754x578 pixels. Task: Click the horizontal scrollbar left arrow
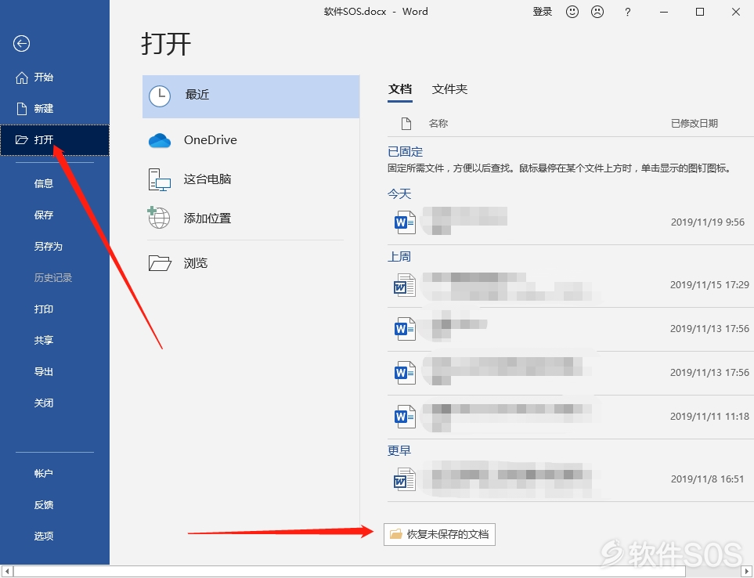point(6,571)
